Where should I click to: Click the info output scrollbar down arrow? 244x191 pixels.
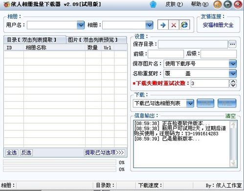tap(233, 163)
